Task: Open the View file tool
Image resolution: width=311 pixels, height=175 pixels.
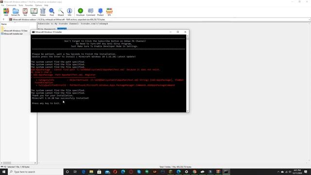Action: pos(34,12)
